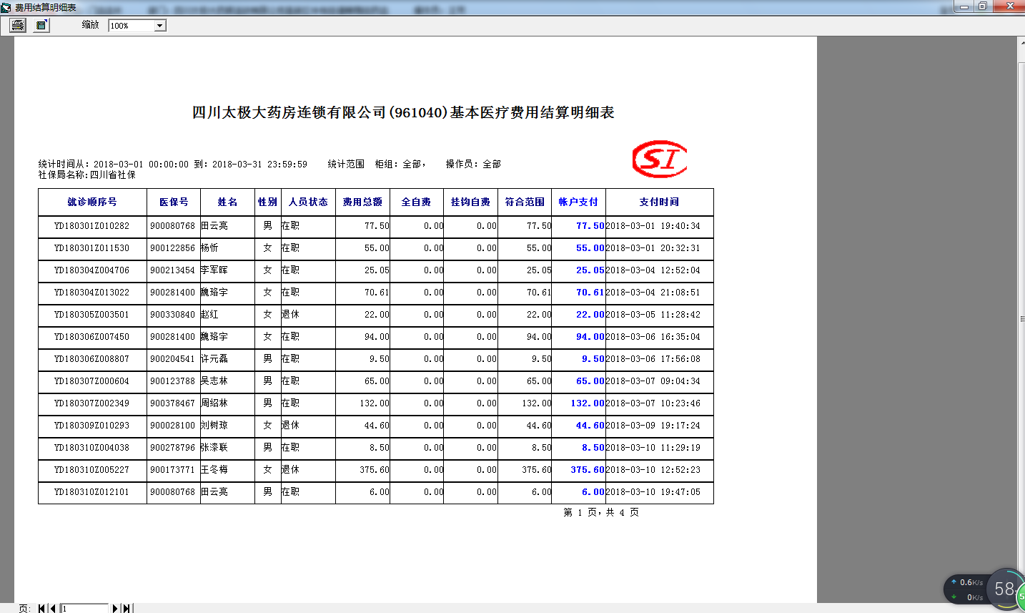Click the 就诊顺序号 column header
Image resolution: width=1025 pixels, height=613 pixels.
click(92, 202)
